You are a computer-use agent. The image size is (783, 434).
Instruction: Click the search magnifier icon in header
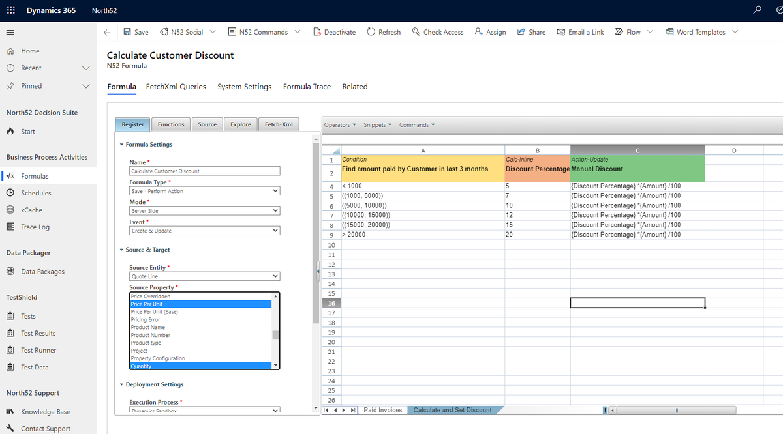[x=757, y=10]
